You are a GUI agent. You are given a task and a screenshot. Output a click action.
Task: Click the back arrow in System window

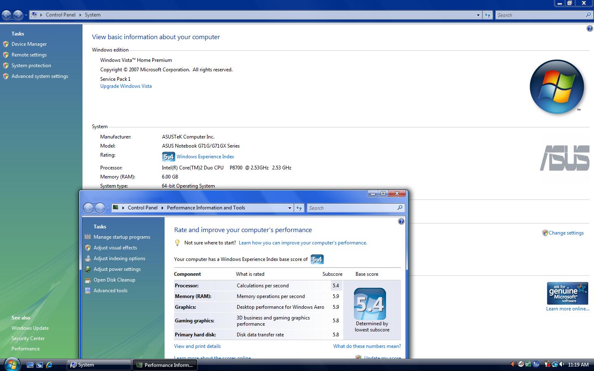coord(7,15)
